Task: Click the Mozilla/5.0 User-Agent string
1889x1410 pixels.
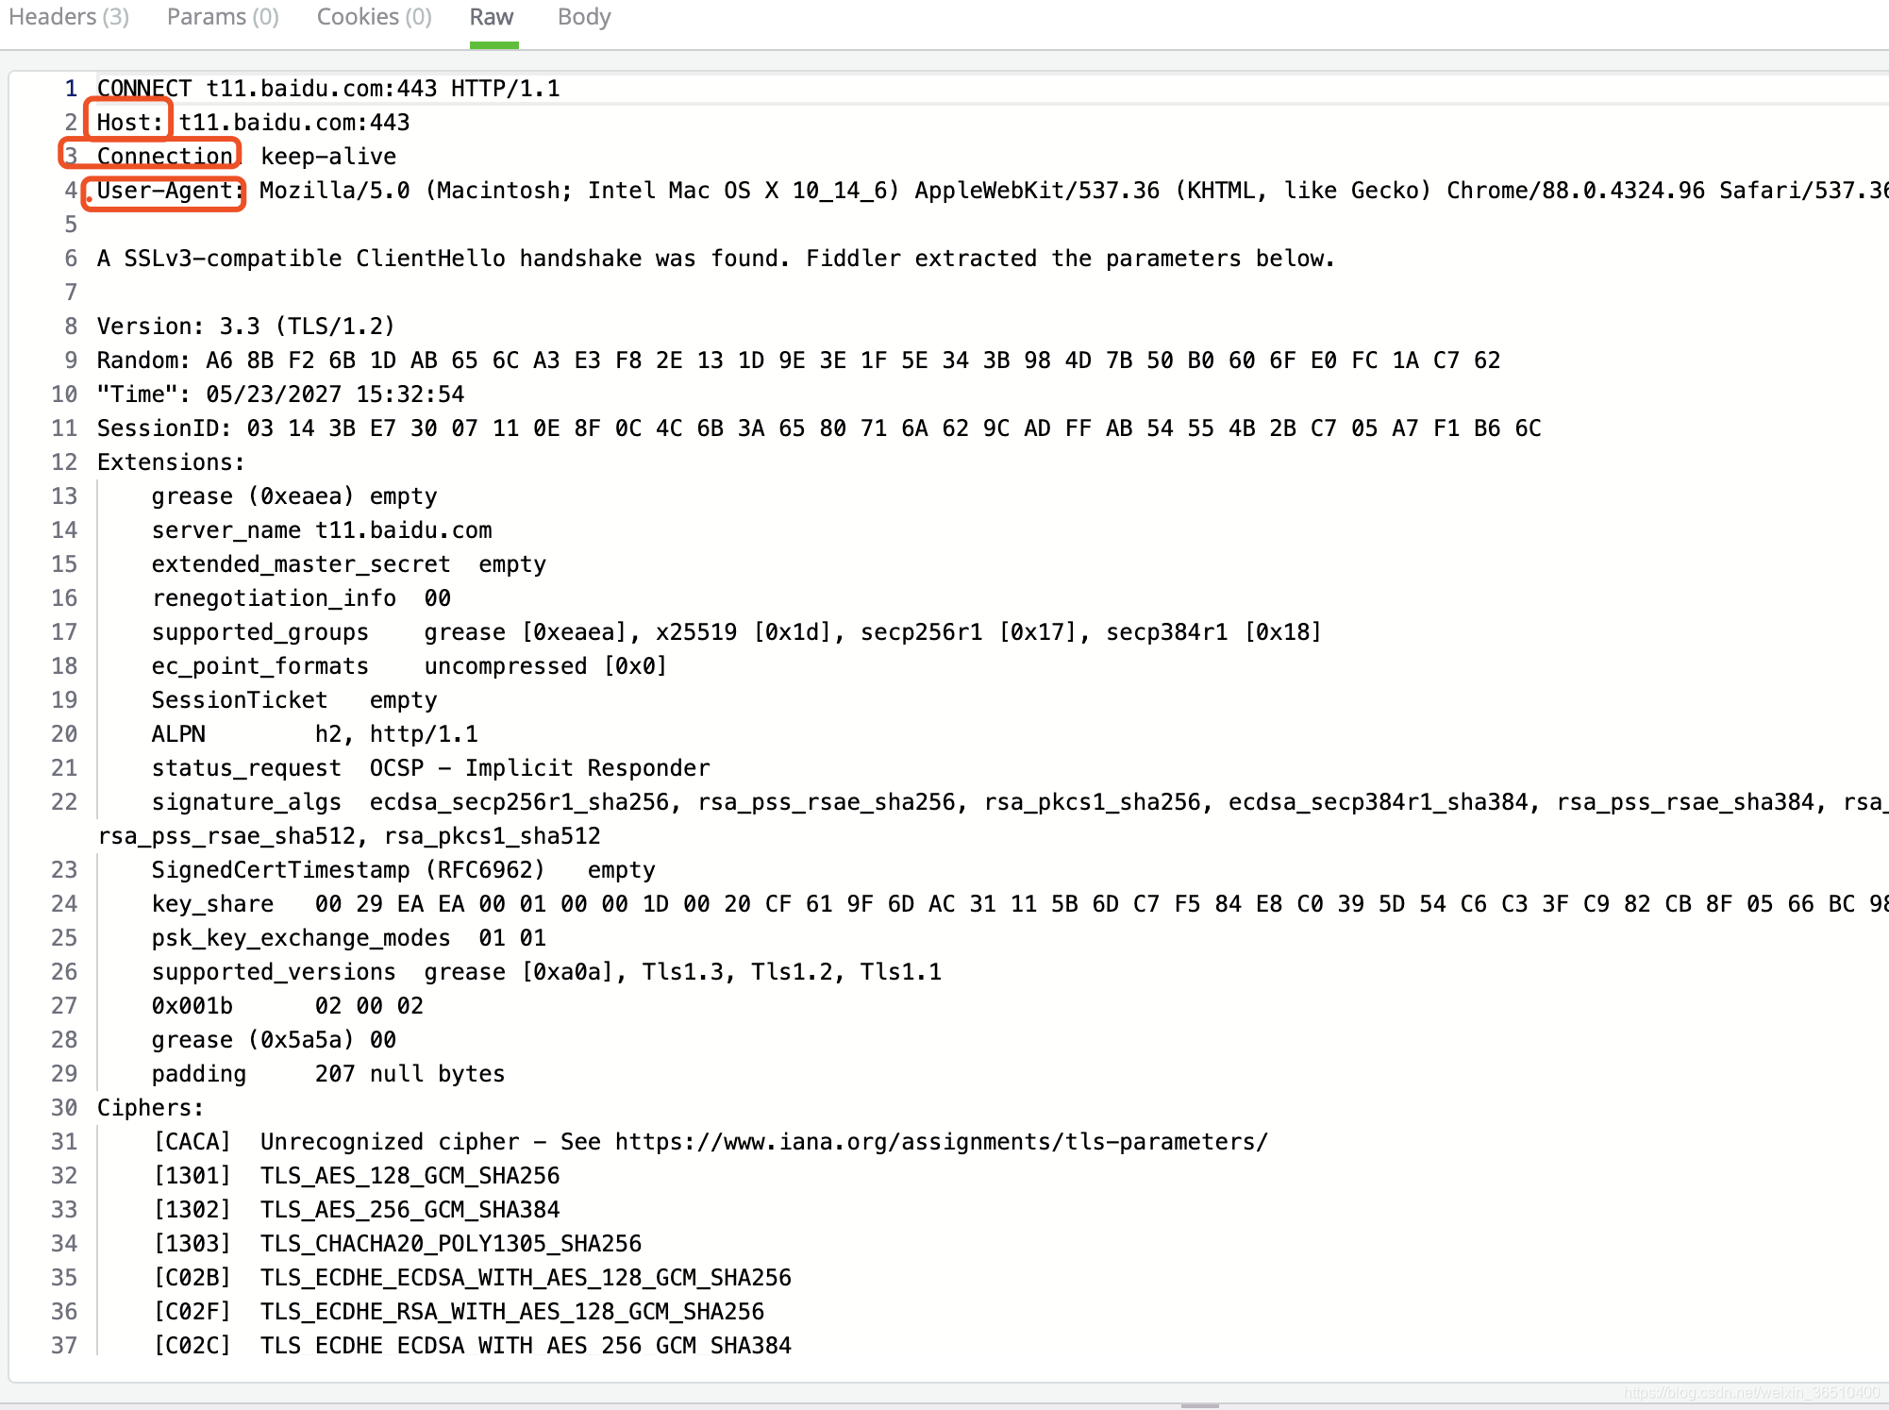Action: [1074, 191]
